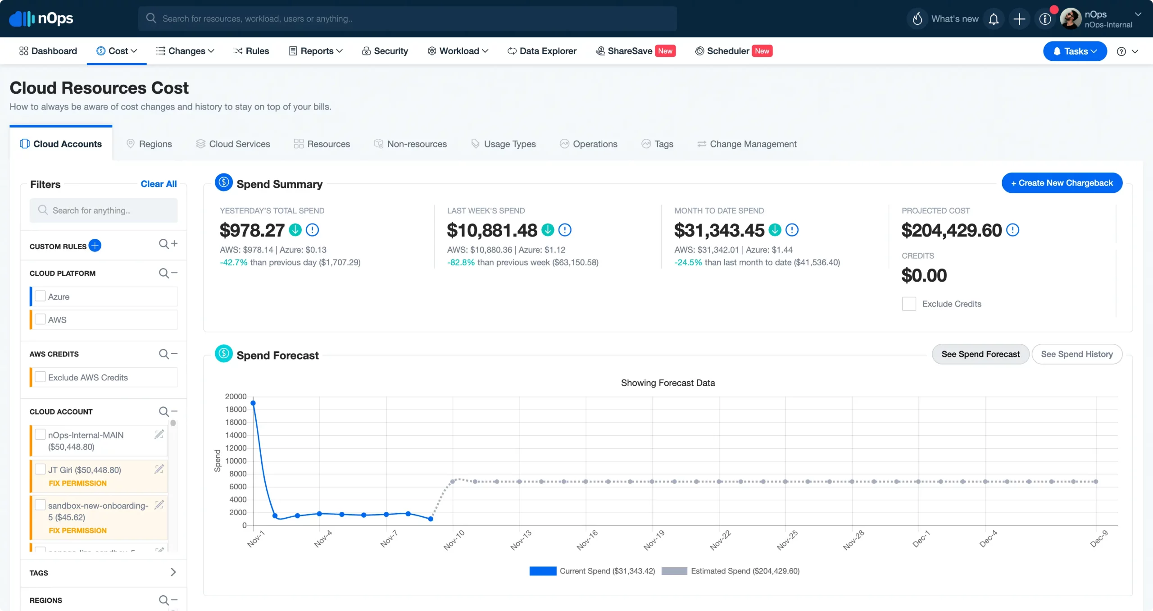
Task: Select JT Giri account checkbox
Action: [x=40, y=469]
